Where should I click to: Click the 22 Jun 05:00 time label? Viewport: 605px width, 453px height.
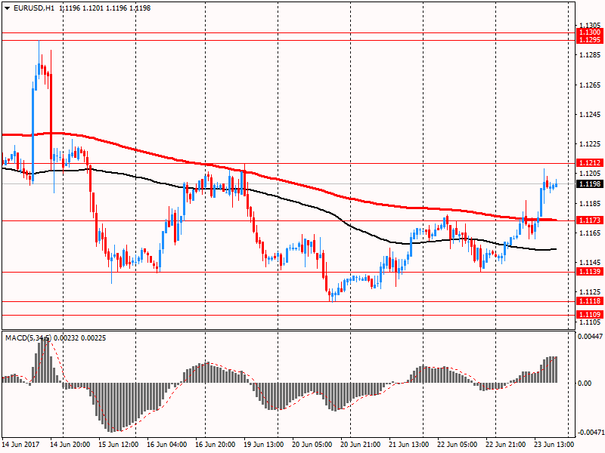click(x=458, y=445)
